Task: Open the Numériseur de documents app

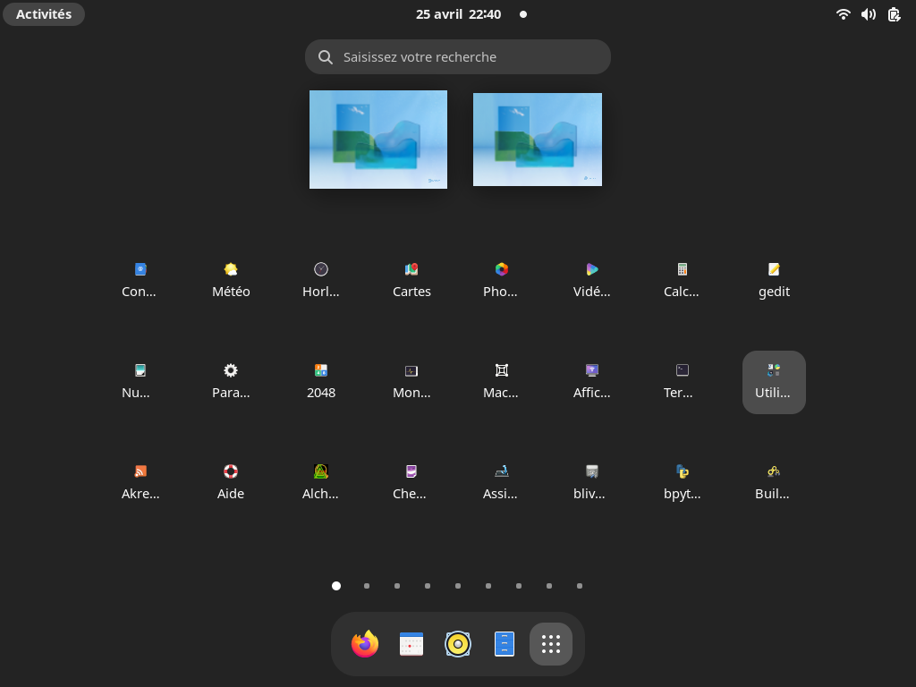Action: (140, 370)
